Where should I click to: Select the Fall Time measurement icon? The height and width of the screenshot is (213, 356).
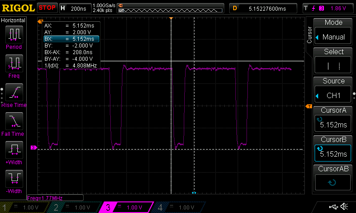tap(14, 121)
